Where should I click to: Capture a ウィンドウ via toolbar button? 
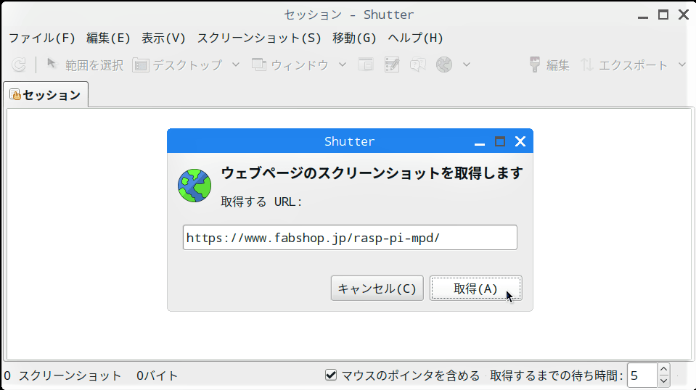[290, 65]
